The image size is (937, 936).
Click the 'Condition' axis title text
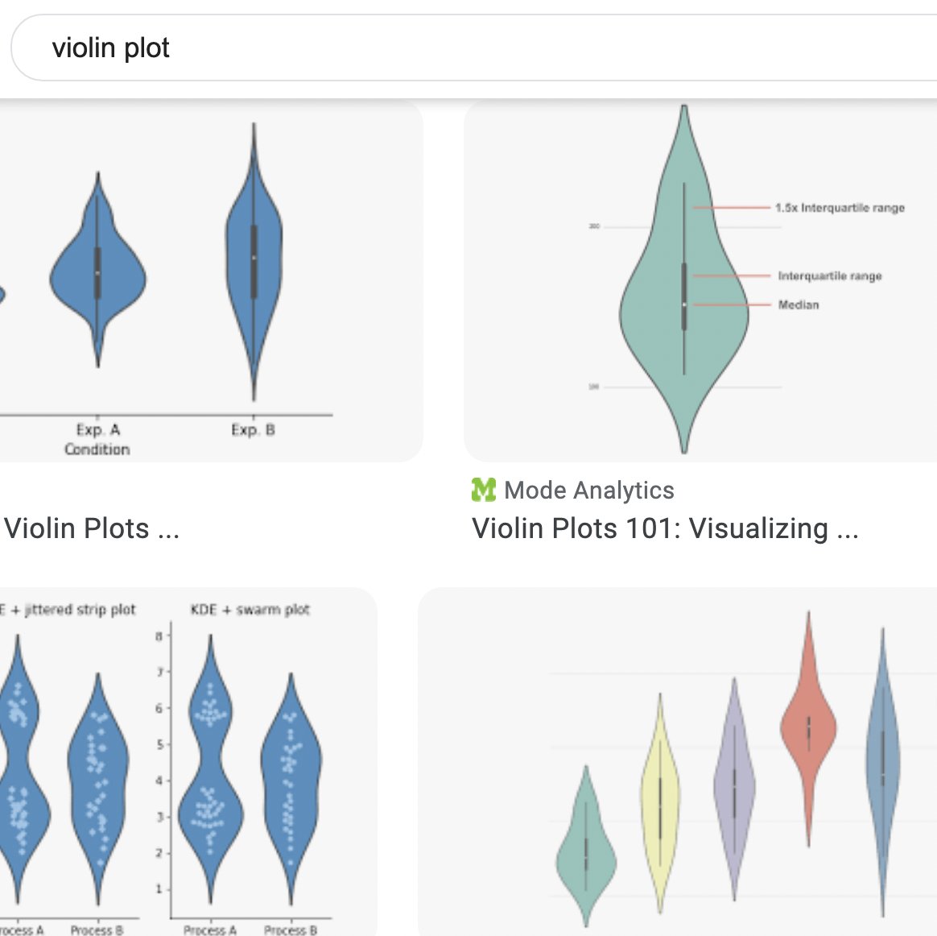[x=97, y=449]
